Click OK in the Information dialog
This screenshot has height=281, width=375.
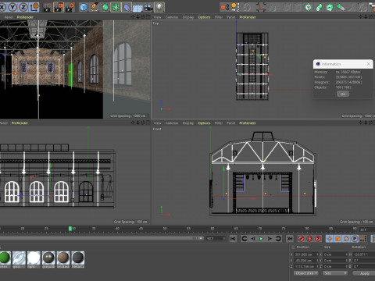coord(343,94)
